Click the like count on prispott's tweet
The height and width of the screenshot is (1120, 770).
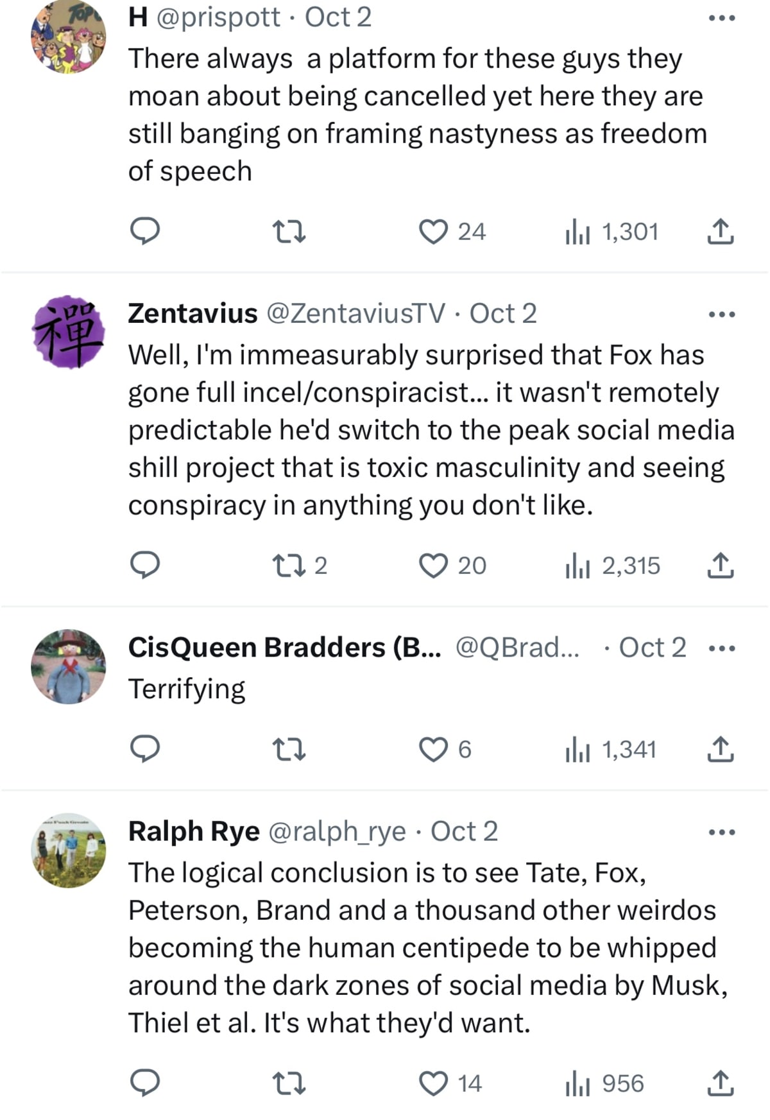[472, 232]
